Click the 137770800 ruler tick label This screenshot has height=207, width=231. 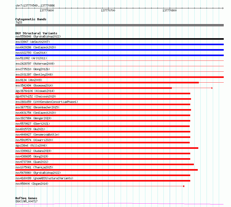click(x=169, y=10)
